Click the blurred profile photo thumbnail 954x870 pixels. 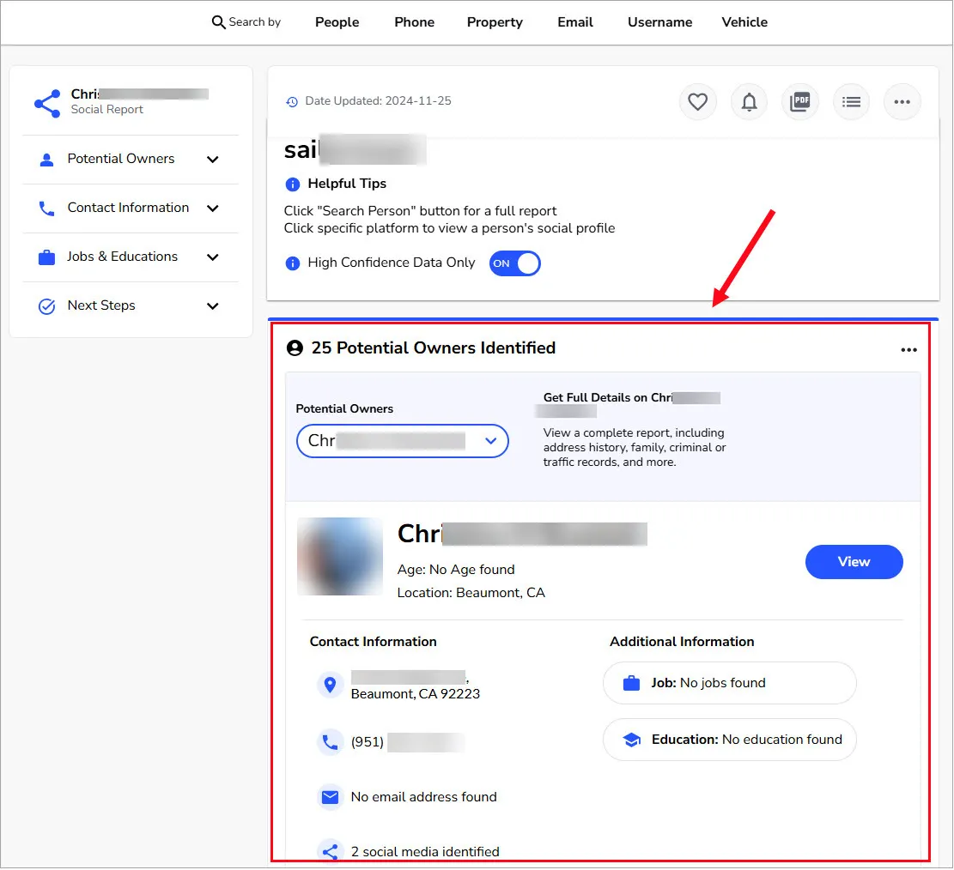pos(339,556)
